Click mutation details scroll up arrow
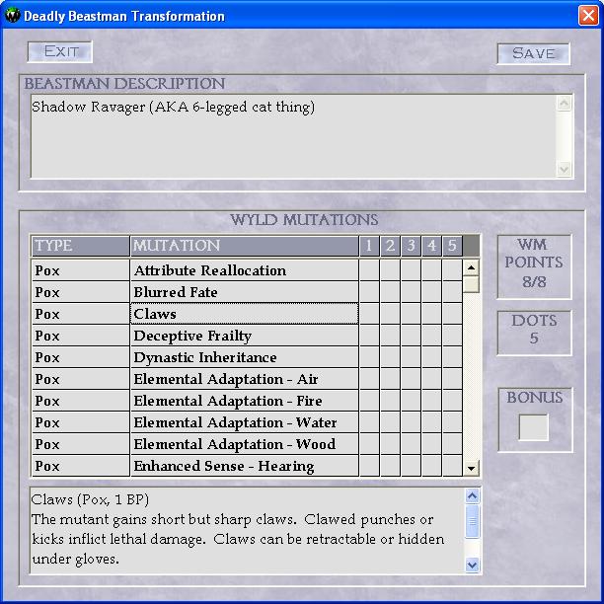Screen dimensions: 604x604 pyautogui.click(x=473, y=495)
